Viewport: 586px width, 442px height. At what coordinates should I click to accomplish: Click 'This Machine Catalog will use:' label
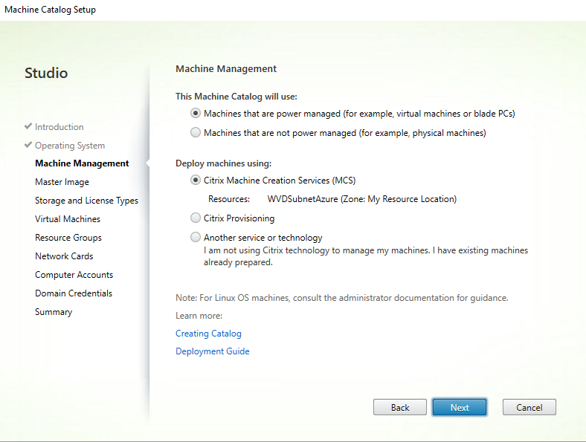point(236,97)
